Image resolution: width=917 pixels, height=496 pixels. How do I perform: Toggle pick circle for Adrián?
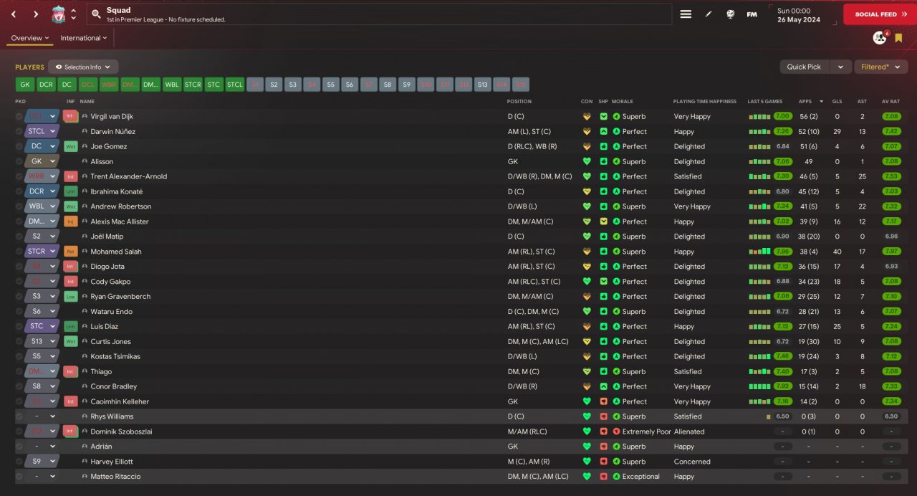pos(19,447)
